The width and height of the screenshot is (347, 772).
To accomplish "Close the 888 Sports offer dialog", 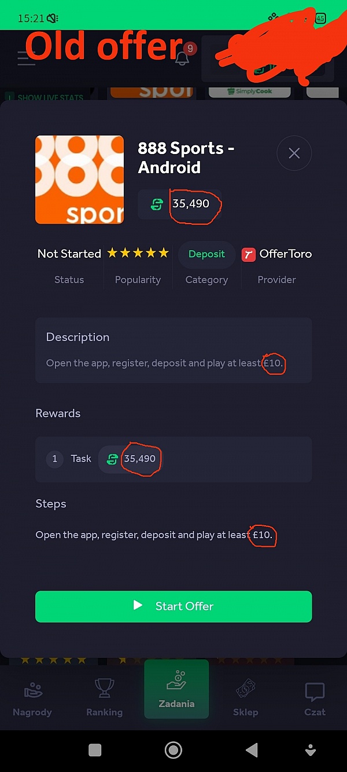I will (x=294, y=153).
